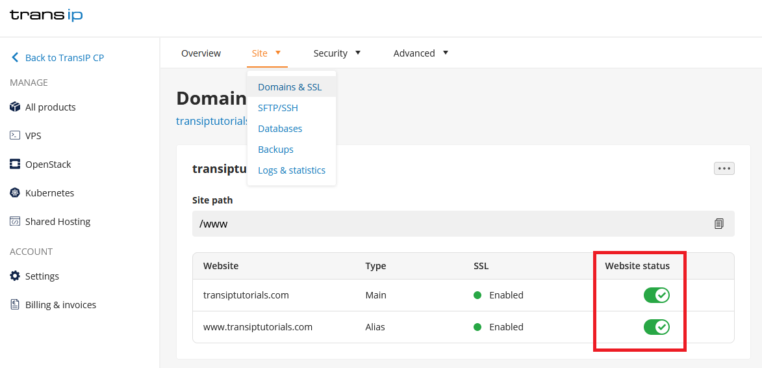Click the transiptutorials.com website cell
This screenshot has height=368, width=762.
click(246, 295)
